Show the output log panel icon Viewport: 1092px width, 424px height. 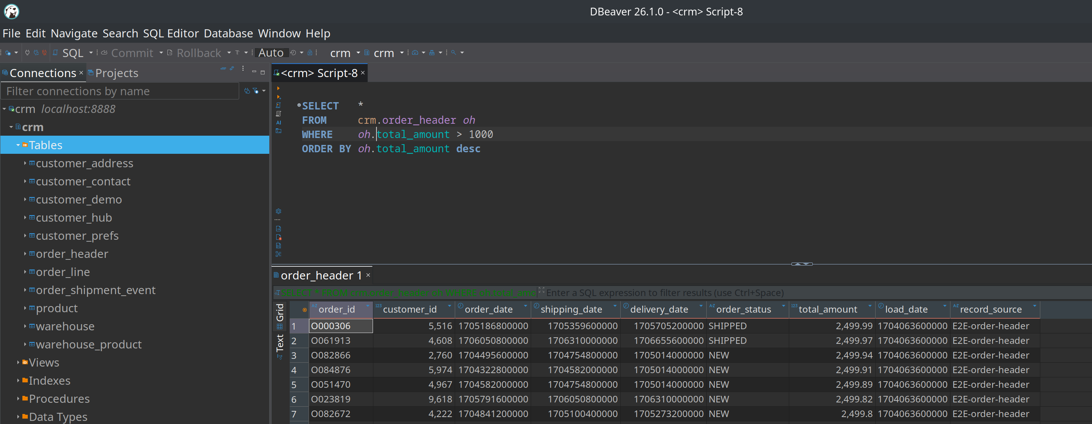tap(278, 229)
